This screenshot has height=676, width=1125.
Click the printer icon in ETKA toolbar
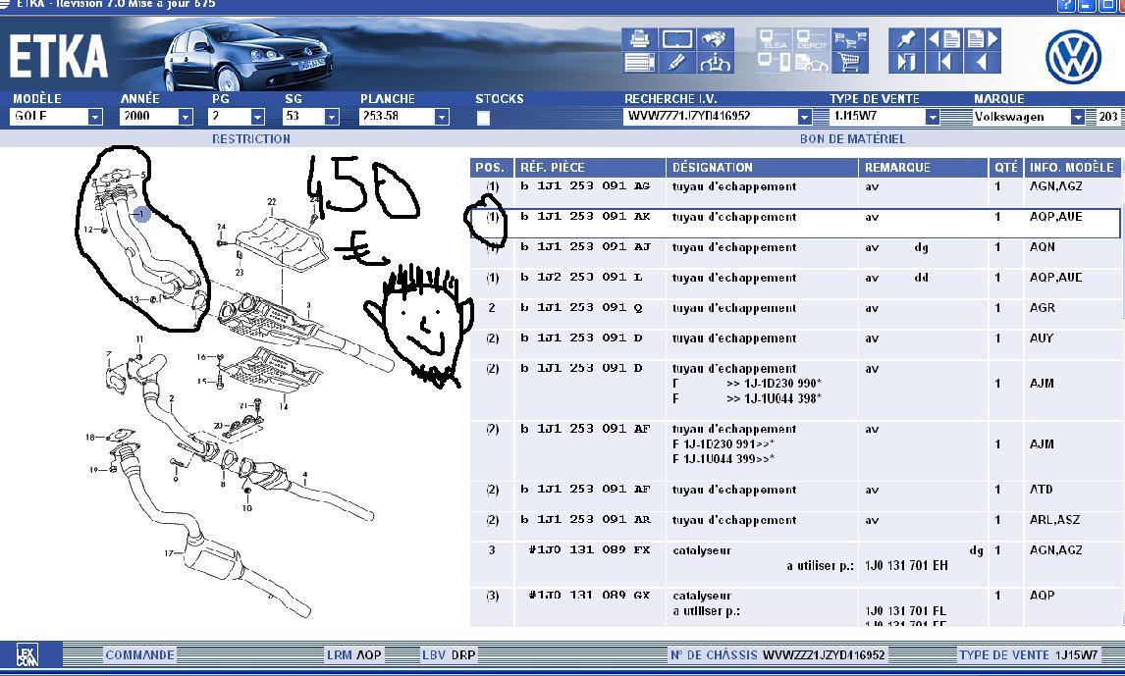click(639, 38)
